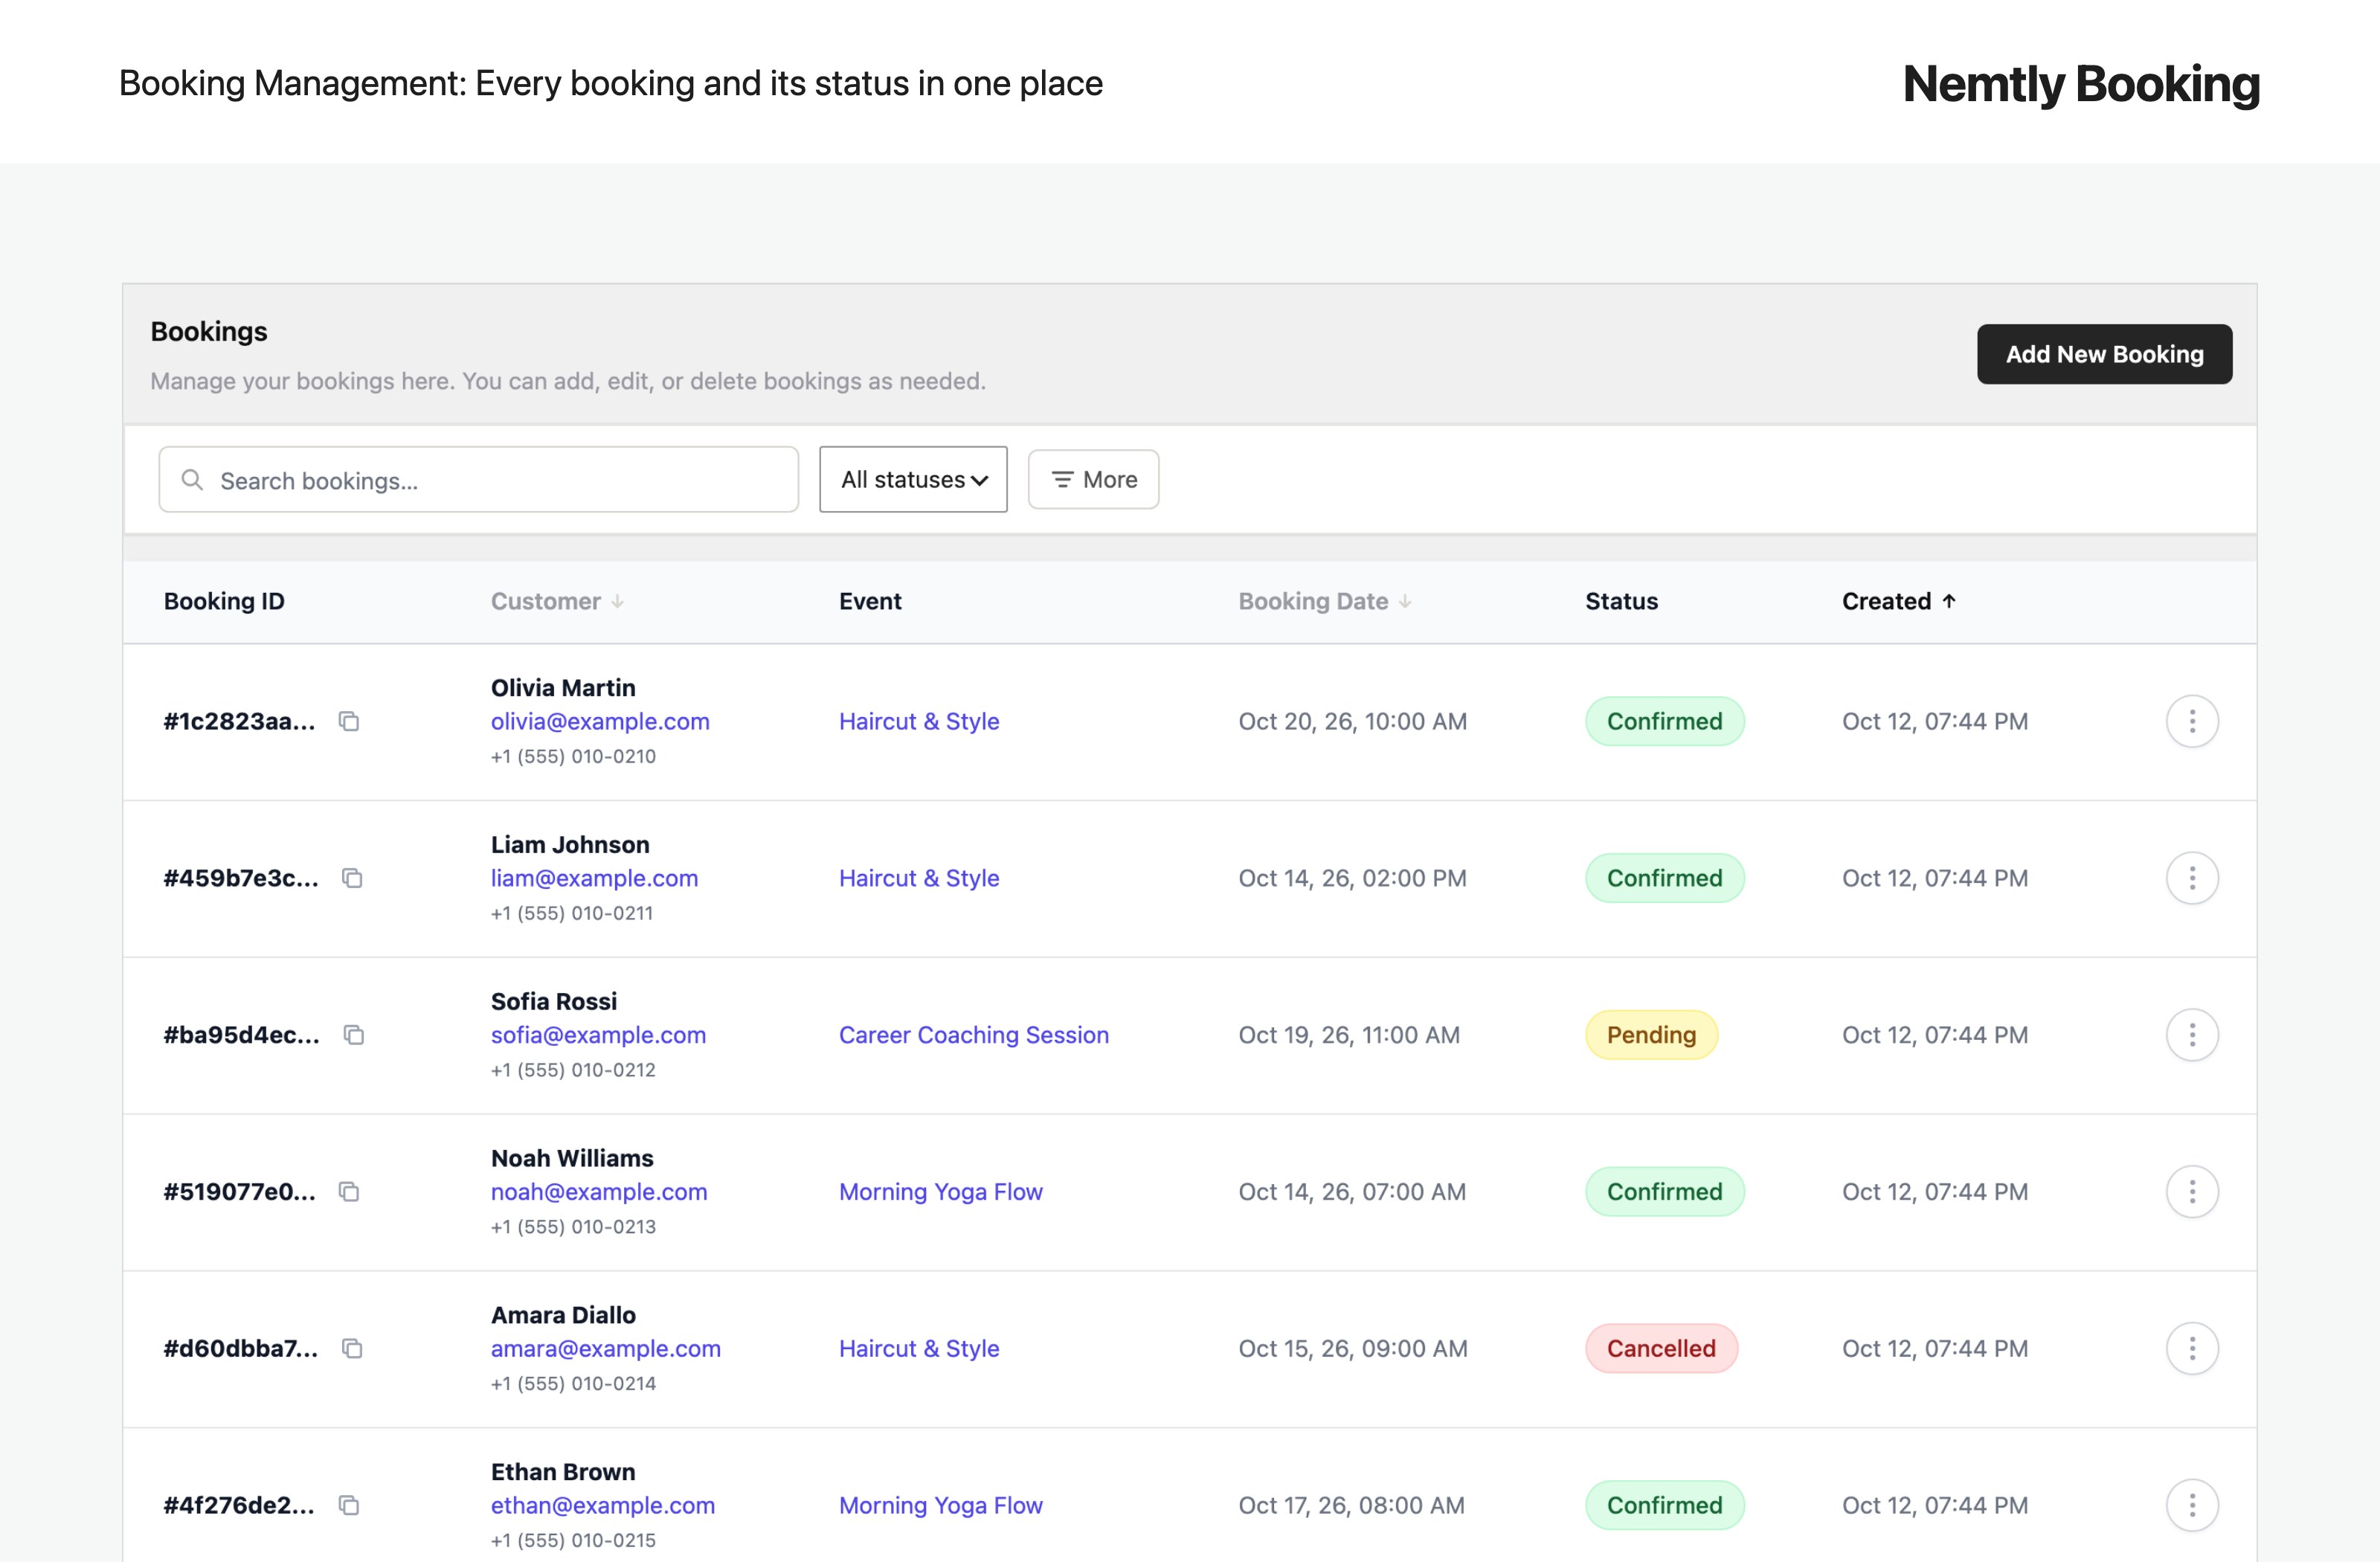Open olivia@example.com email link
The image size is (2380, 1562).
[x=600, y=721]
